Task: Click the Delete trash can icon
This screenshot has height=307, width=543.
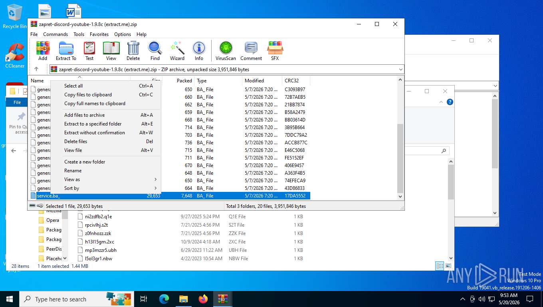Action: pos(133,51)
